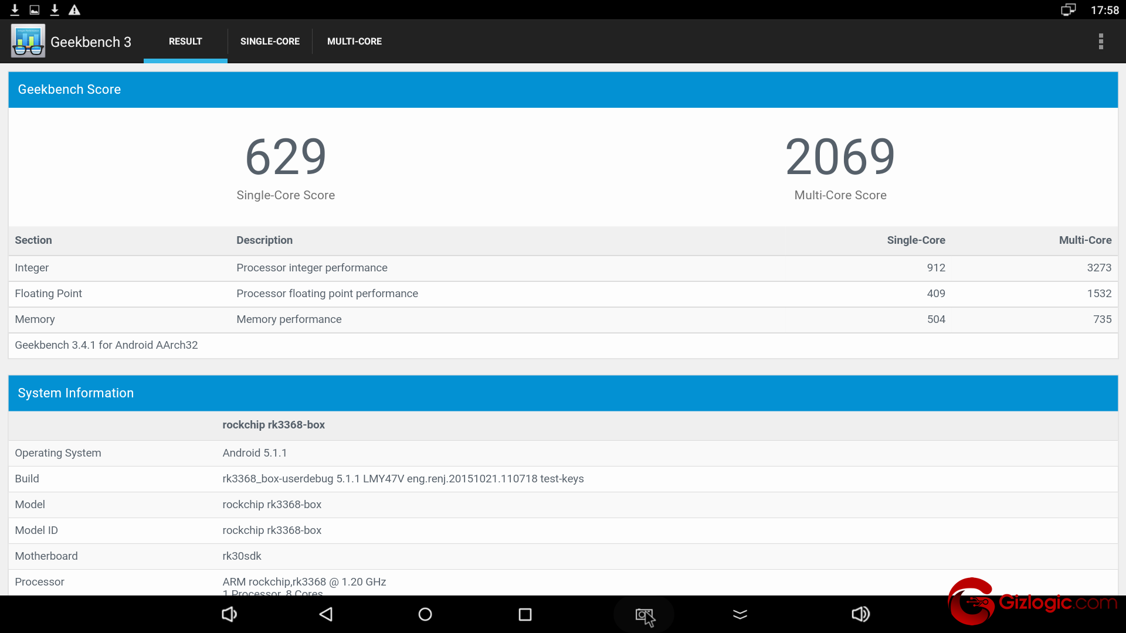Viewport: 1126px width, 633px height.
Task: Click Memory multi-core value 735
Action: [x=1102, y=319]
